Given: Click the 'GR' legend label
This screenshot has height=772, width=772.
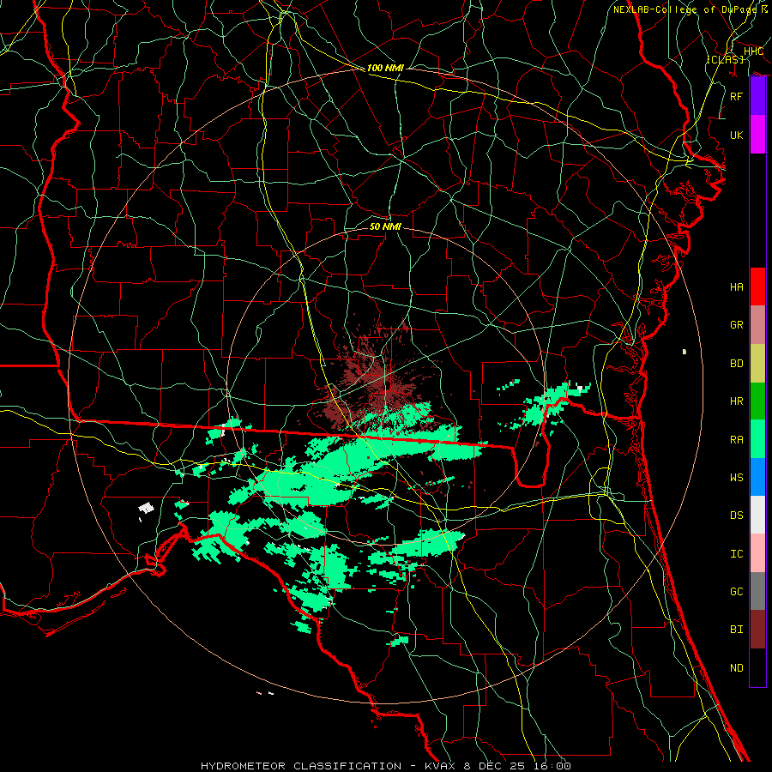Looking at the screenshot, I should point(736,325).
